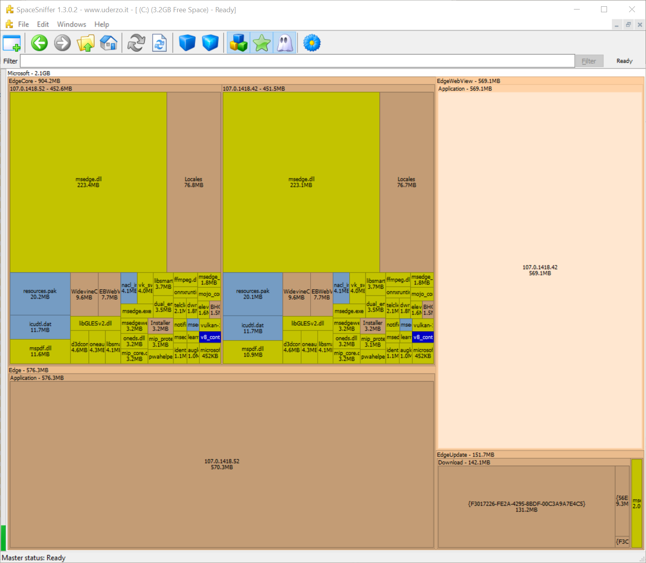Select the resources.pak 20.1MB block
The width and height of the screenshot is (646, 563).
253,294
